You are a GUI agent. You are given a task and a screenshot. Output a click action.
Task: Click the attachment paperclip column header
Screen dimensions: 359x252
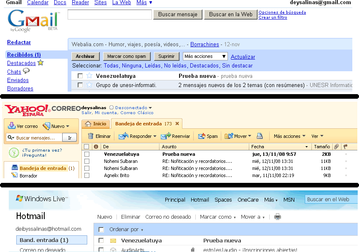tap(336, 147)
